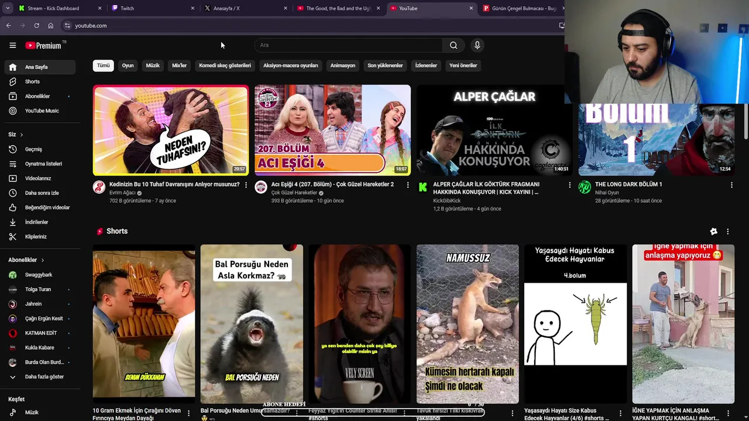Switch to the Twitch browser tab
Viewport: 749px width, 421px height.
[x=153, y=8]
